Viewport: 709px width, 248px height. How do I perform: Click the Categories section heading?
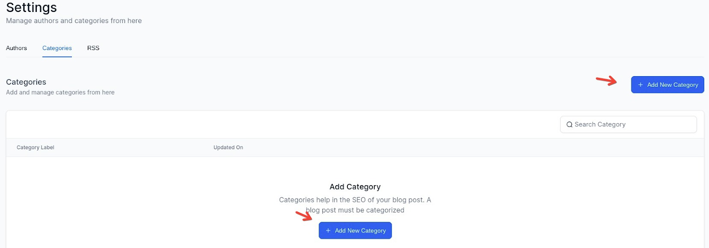pyautogui.click(x=26, y=82)
